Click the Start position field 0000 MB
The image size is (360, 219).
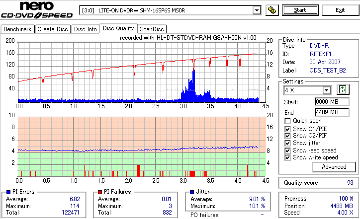tap(332, 102)
